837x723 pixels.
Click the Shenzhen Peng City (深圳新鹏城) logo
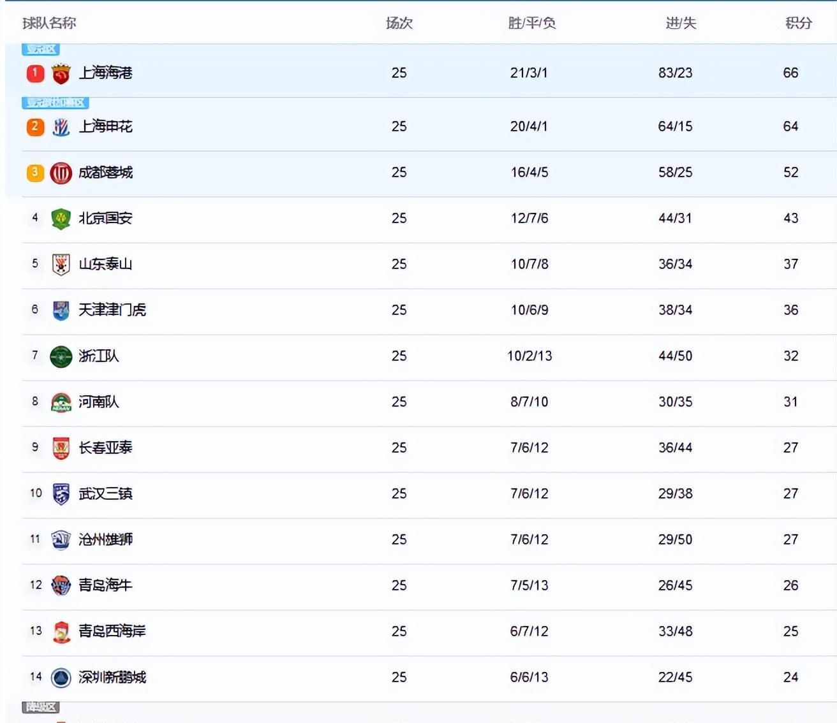(x=61, y=678)
